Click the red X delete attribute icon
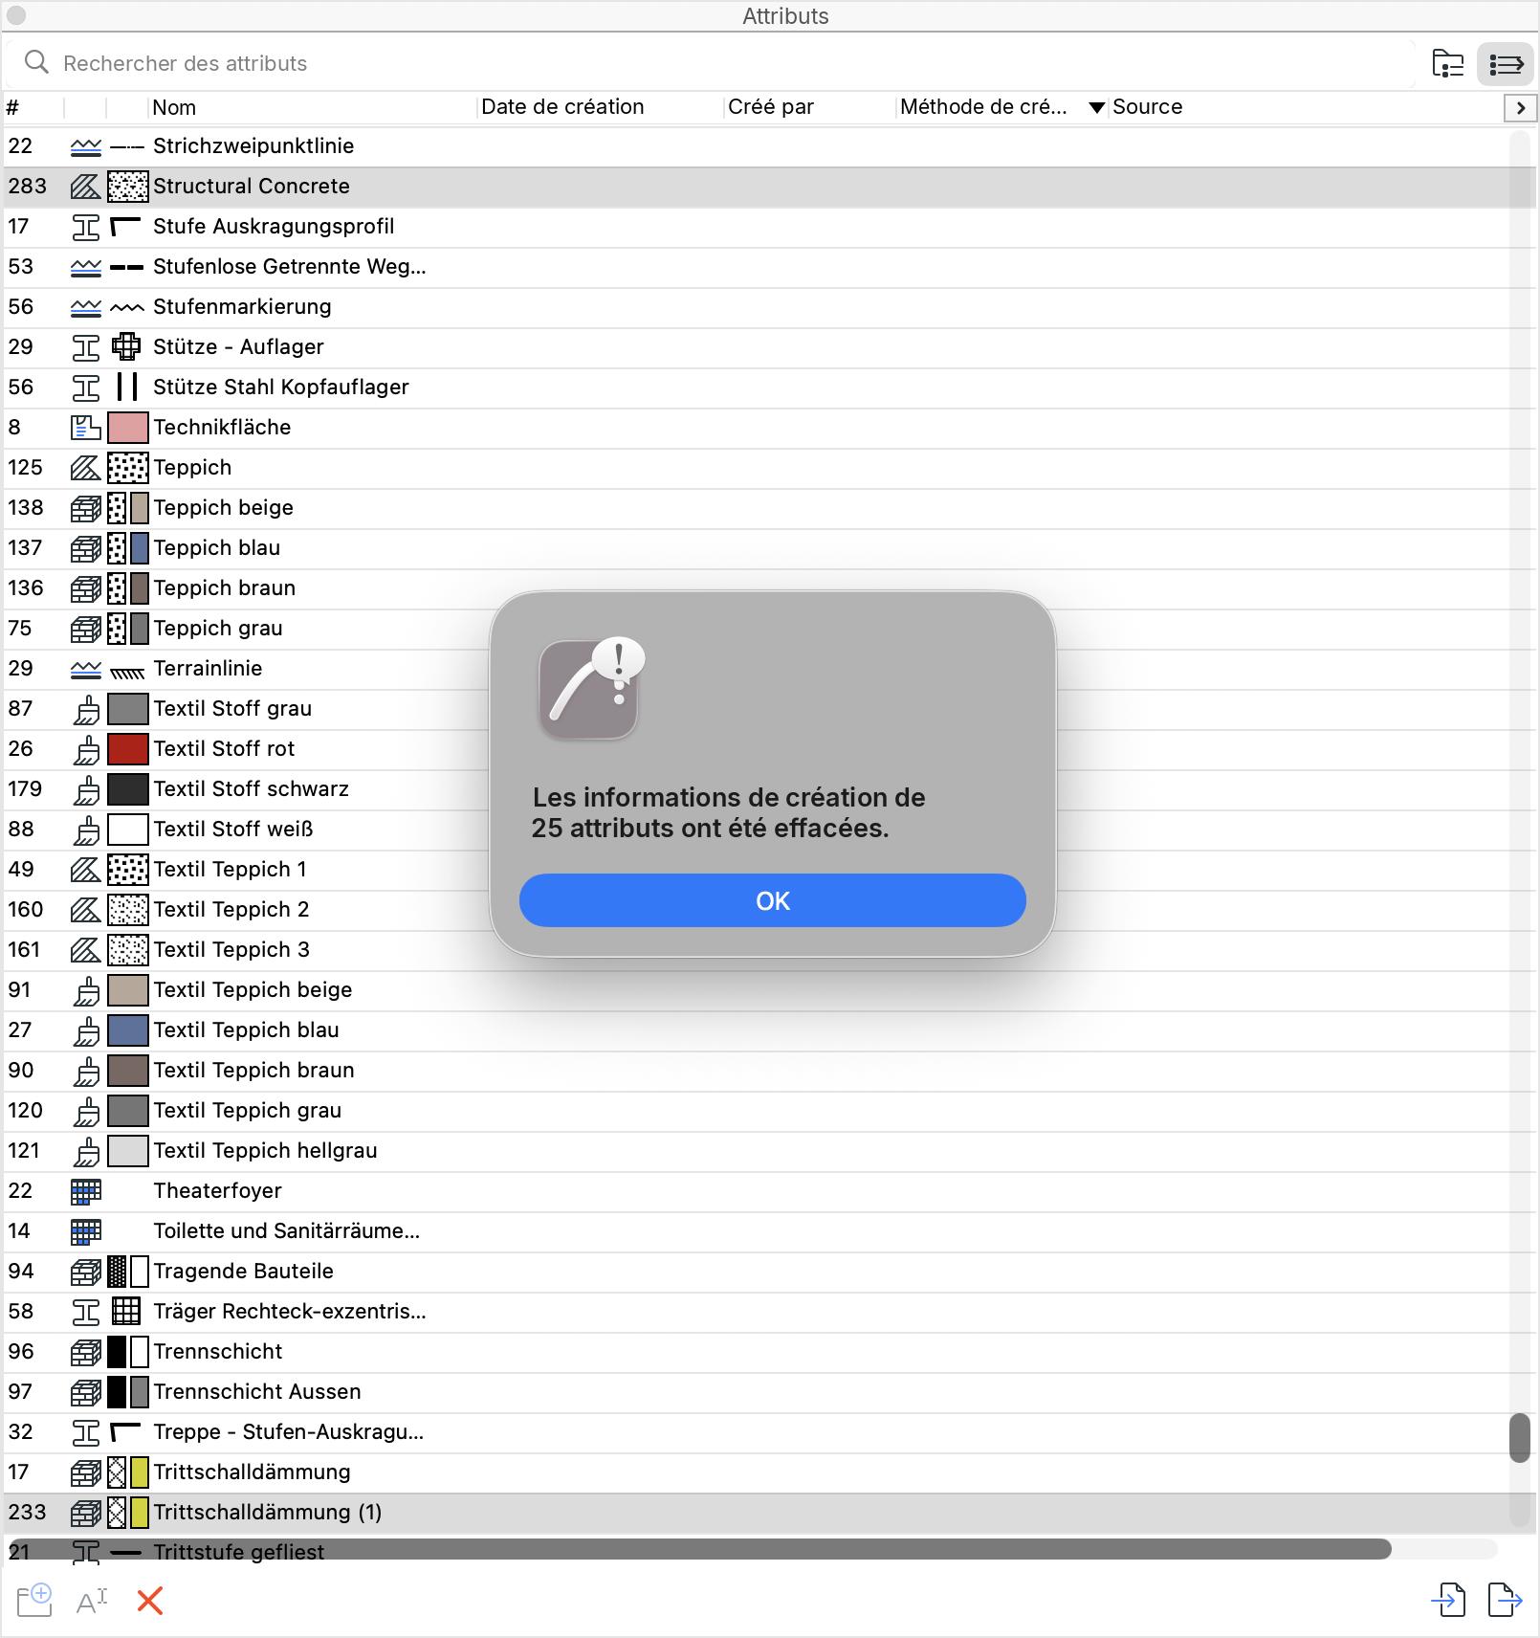 tap(150, 1600)
